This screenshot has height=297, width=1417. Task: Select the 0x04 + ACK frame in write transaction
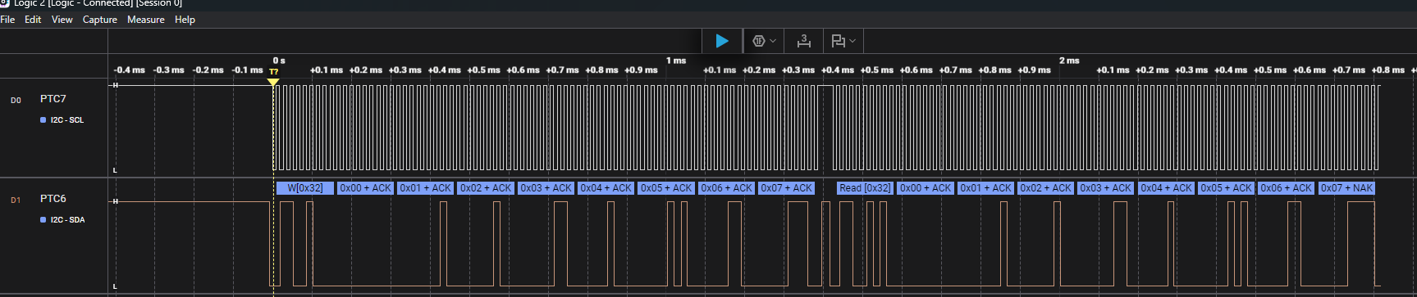pos(606,188)
